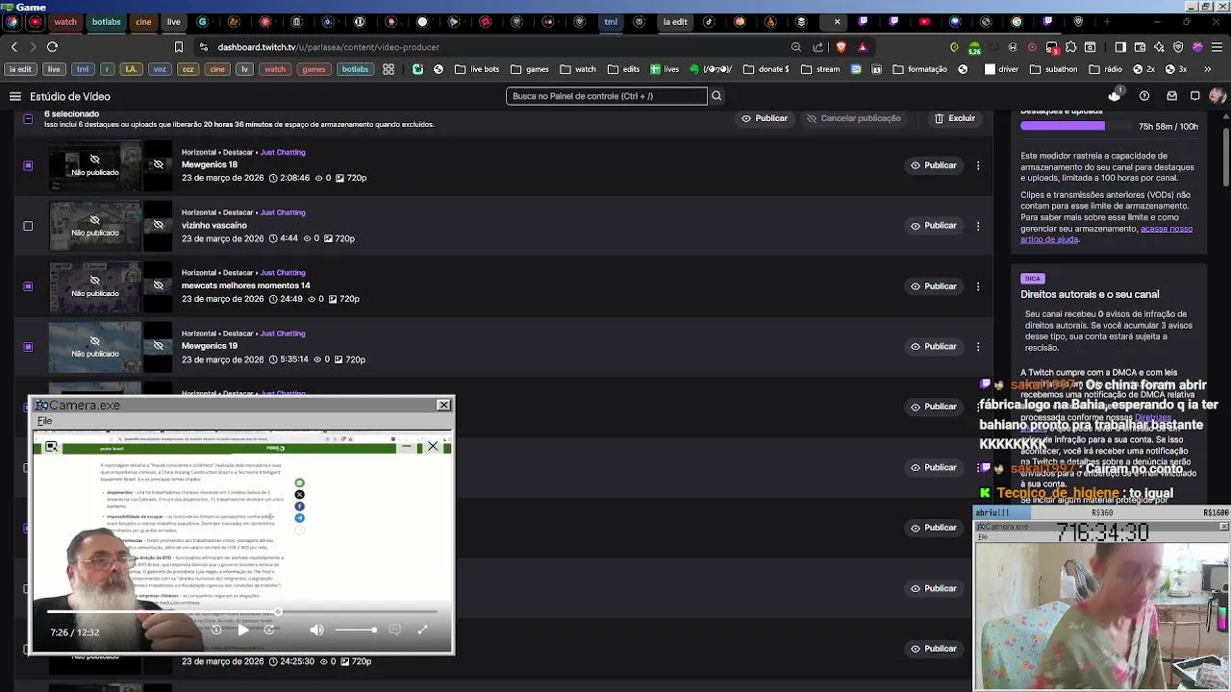Screen dimensions: 1231x692
Task: Minimize the video overlay with dash icon
Action: click(407, 446)
